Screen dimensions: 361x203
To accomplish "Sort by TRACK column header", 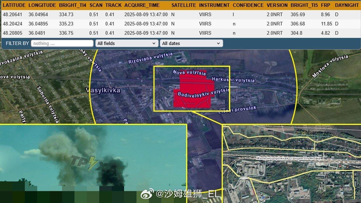I will (113, 5).
